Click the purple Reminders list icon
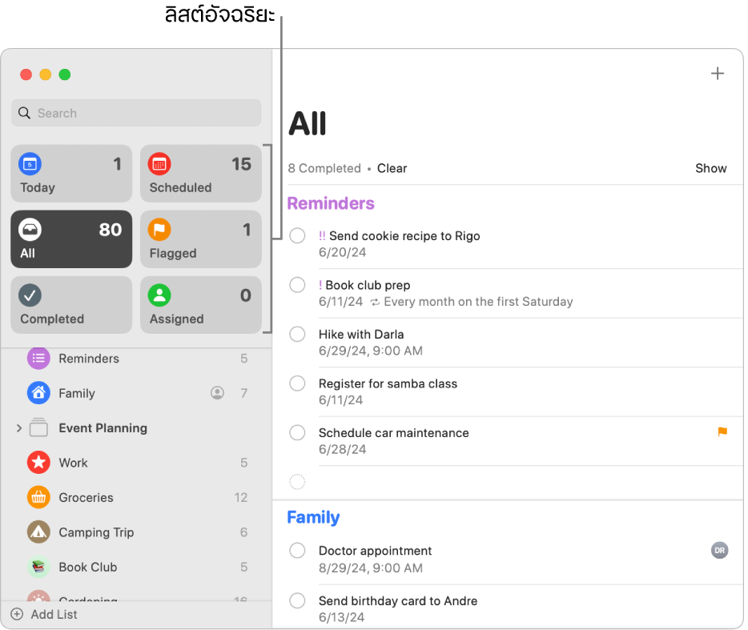 pos(38,358)
